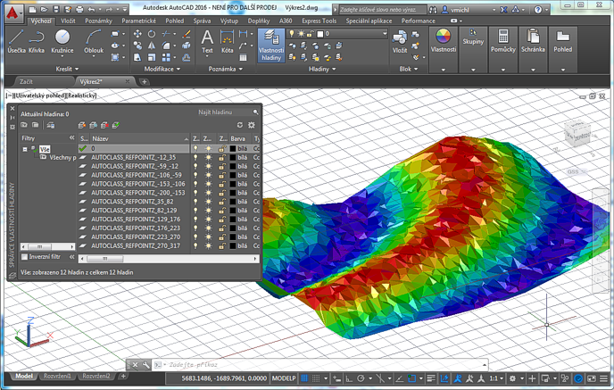Image resolution: width=614 pixels, height=390 pixels.
Task: Open the Express Tools ribbon tab
Action: point(319,21)
